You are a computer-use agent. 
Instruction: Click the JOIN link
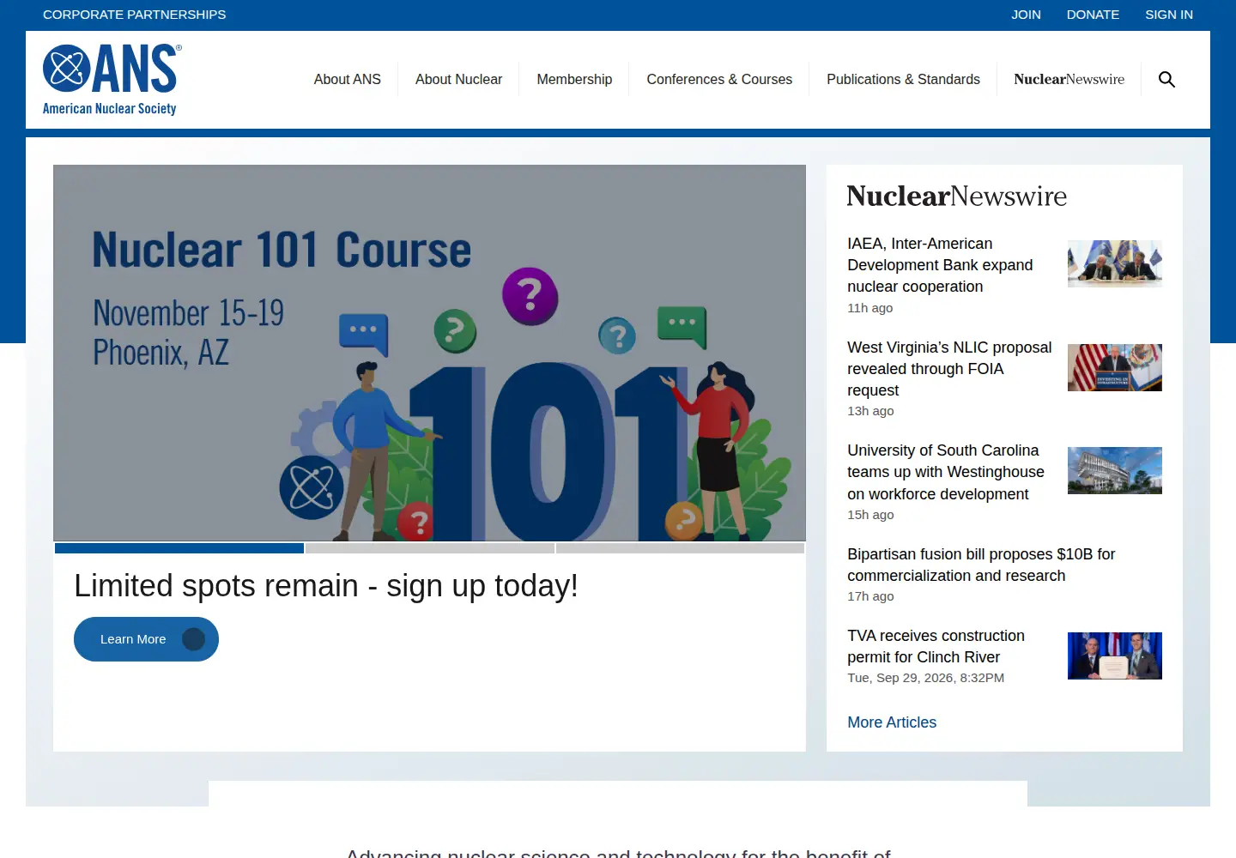click(1026, 15)
